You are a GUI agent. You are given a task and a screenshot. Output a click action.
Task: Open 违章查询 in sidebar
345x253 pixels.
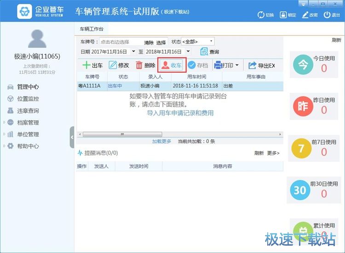(x=28, y=111)
